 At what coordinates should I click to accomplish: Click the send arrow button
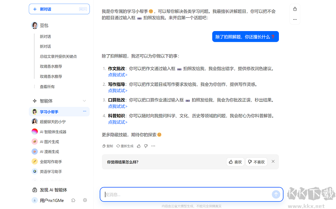(276, 194)
